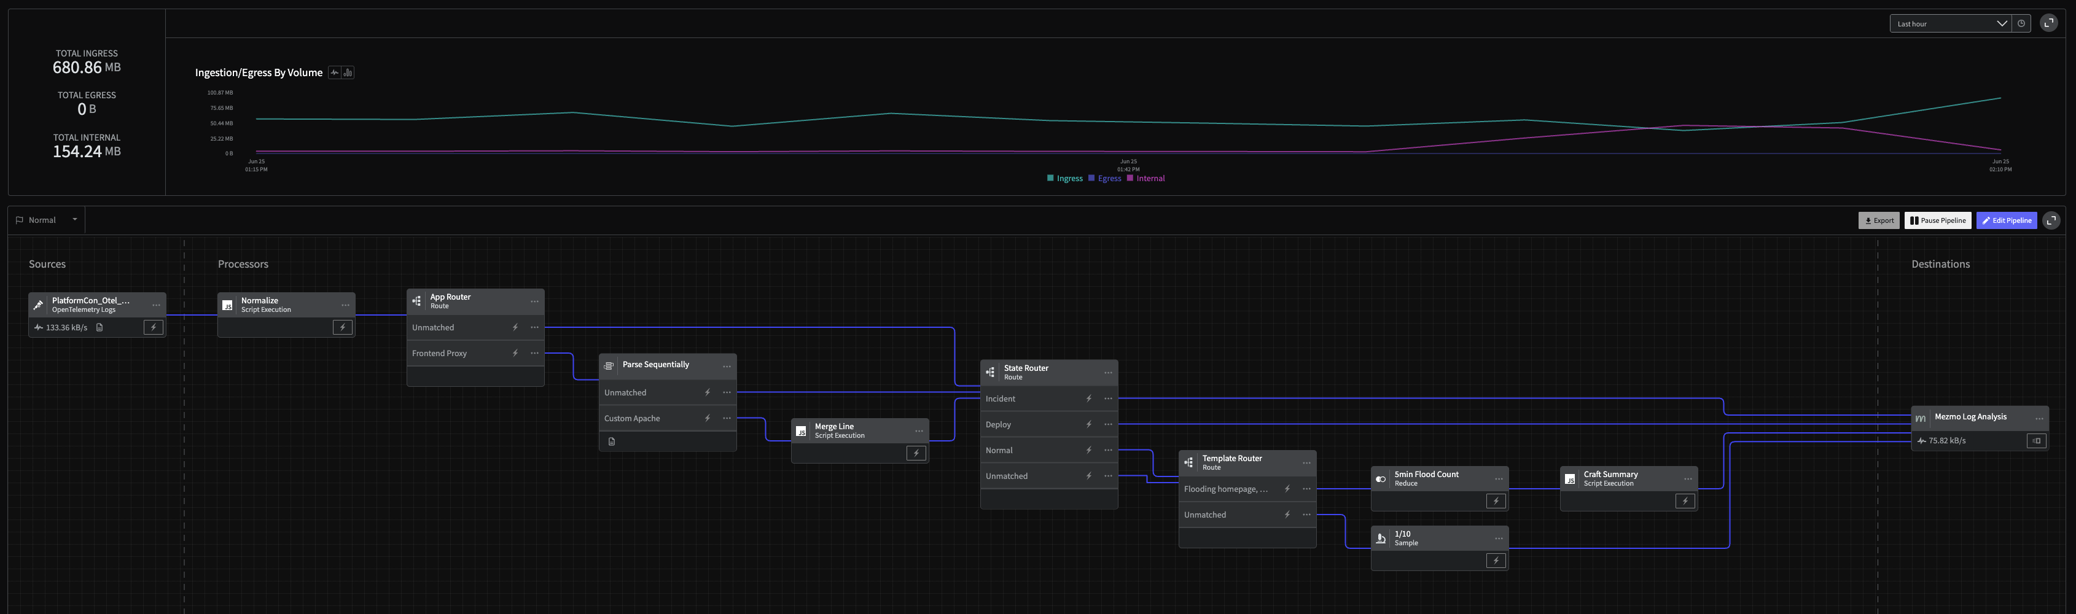Open the Normal pipeline state dropdown
The width and height of the screenshot is (2076, 614).
47,220
